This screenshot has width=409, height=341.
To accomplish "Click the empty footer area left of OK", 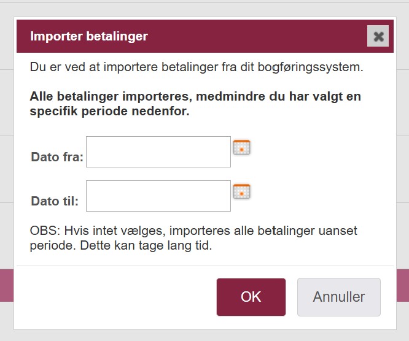I will click(117, 297).
